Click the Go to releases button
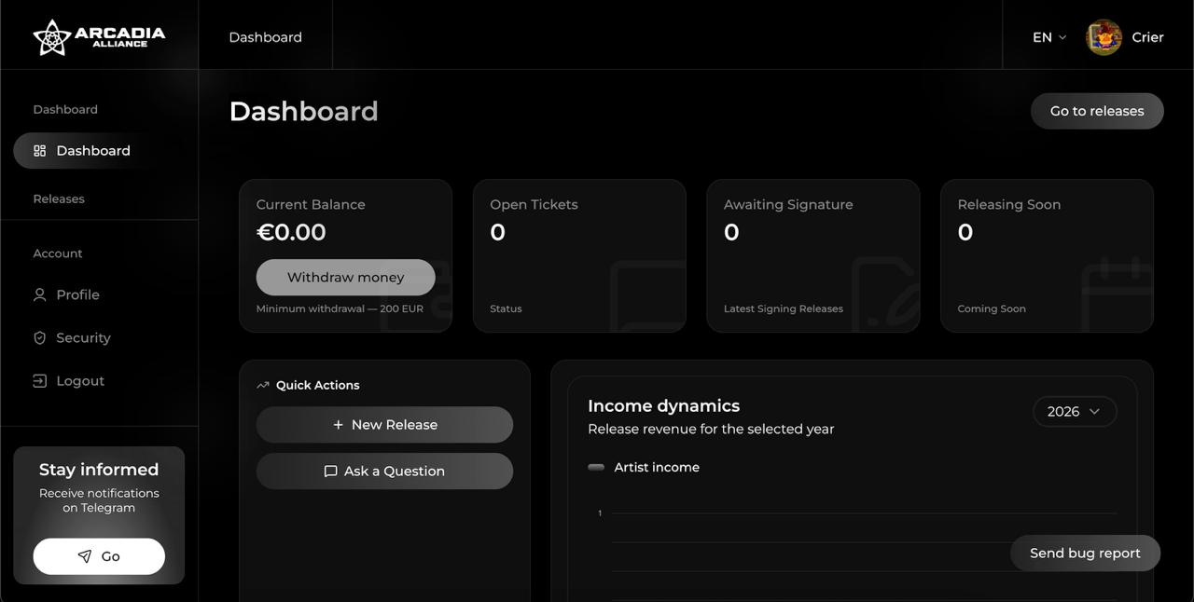 [1097, 111]
